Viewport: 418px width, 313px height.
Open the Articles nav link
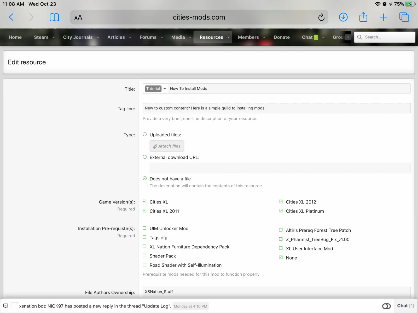click(116, 37)
